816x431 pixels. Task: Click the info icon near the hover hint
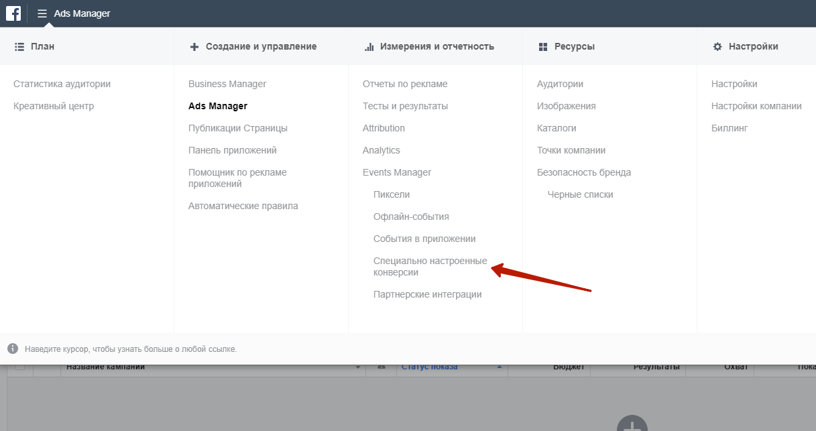coord(13,349)
